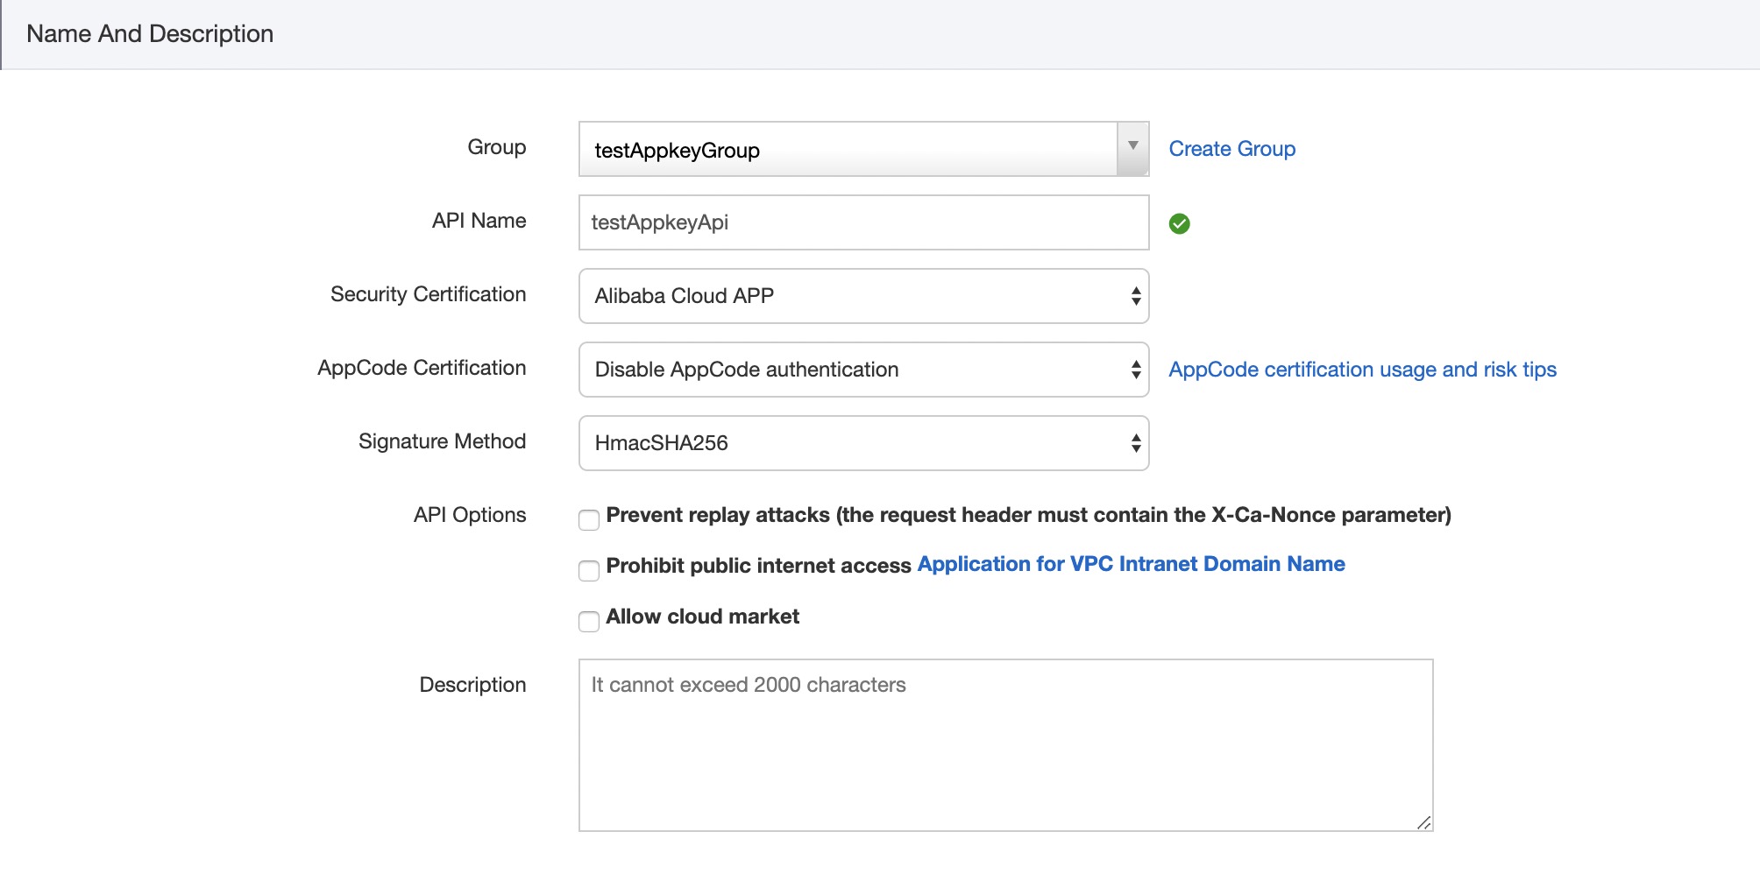Viewport: 1760px width, 881px height.
Task: Open the Group dropdown showing testAppkeyGroup
Action: pyautogui.click(x=863, y=149)
